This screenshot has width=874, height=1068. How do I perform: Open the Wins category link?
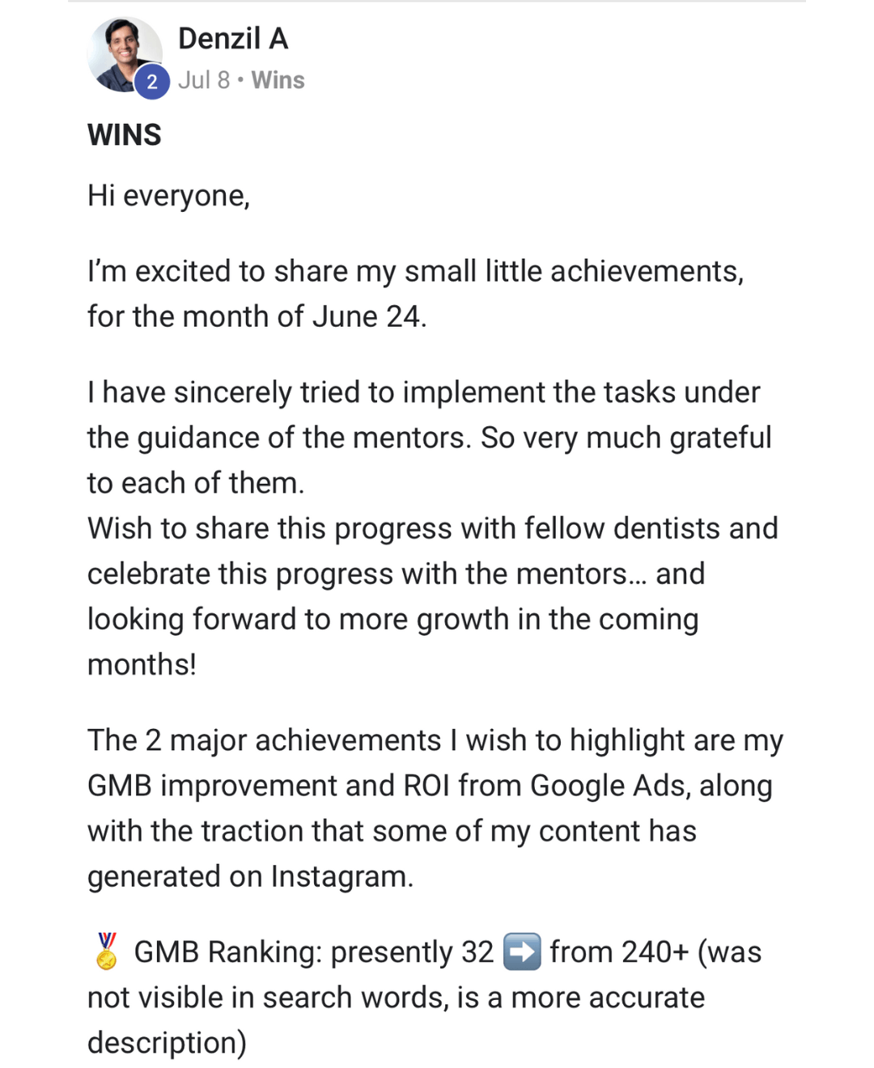pos(278,80)
